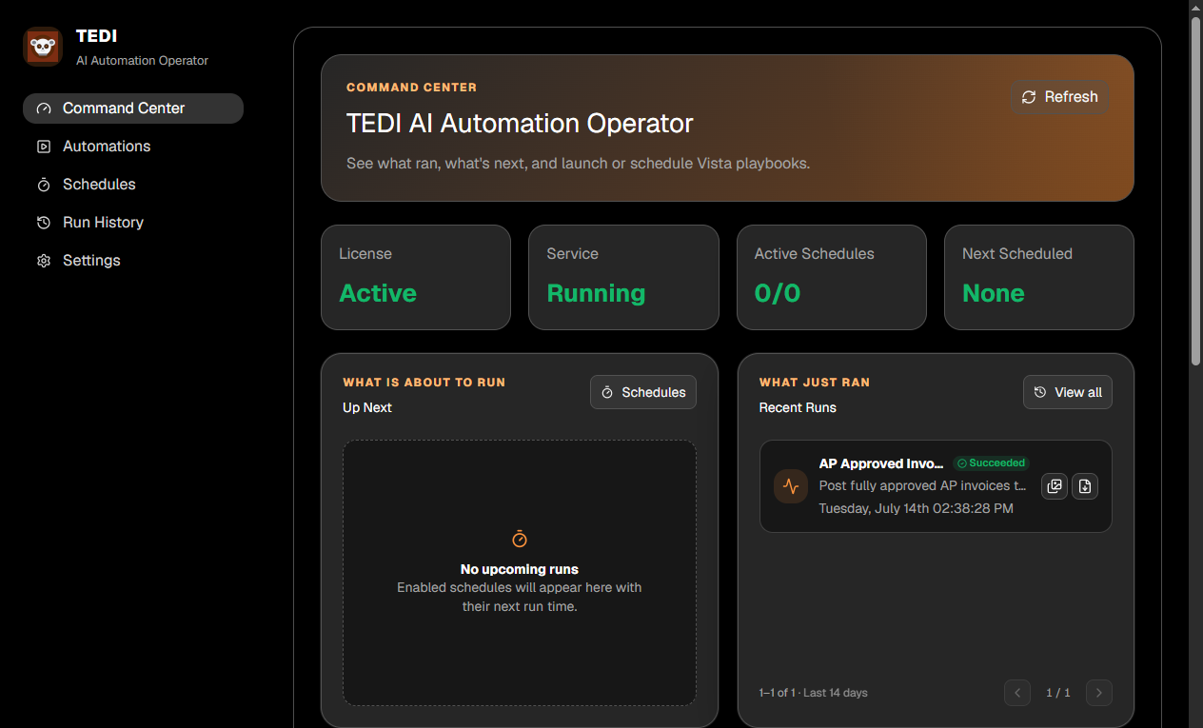This screenshot has width=1203, height=728.
Task: Click the Service Running card
Action: click(x=623, y=277)
